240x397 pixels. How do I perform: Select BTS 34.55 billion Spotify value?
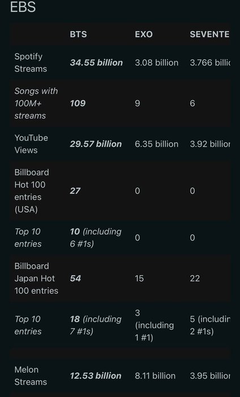tap(96, 62)
